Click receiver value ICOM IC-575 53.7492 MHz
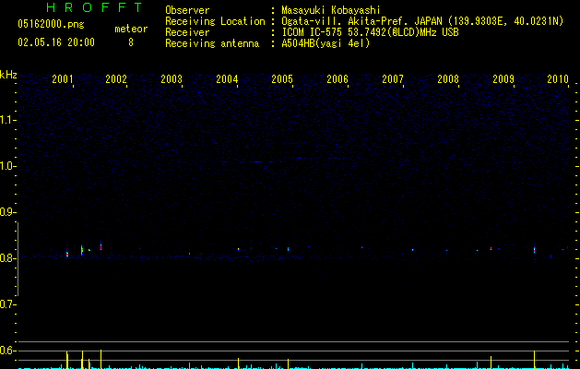Viewport: 580px width, 369px height. click(370, 32)
